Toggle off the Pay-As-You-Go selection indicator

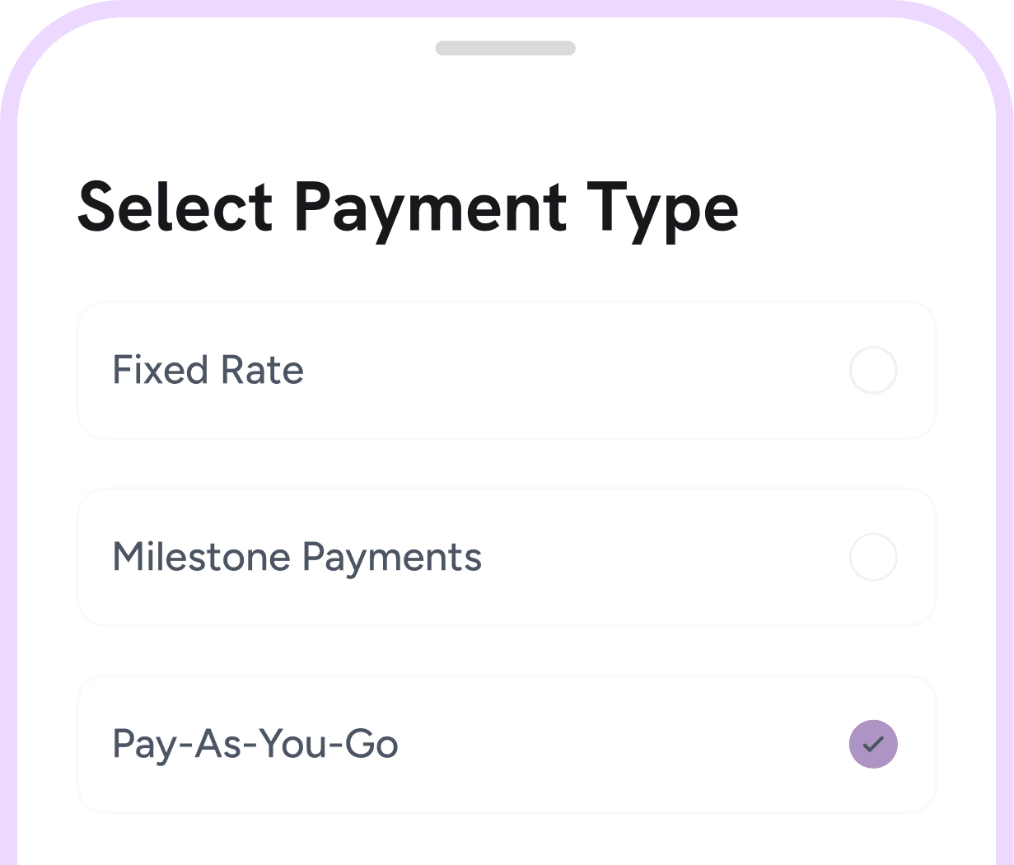(873, 744)
